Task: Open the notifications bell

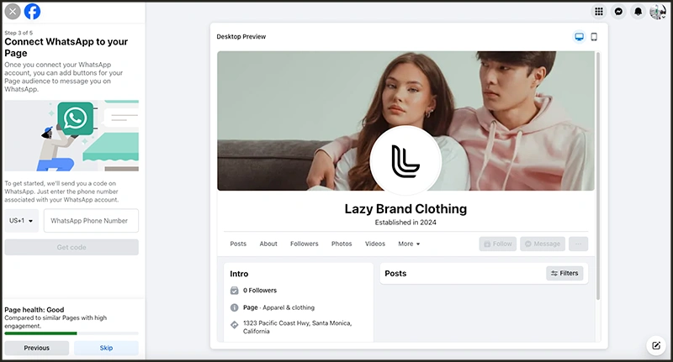Action: [x=638, y=12]
